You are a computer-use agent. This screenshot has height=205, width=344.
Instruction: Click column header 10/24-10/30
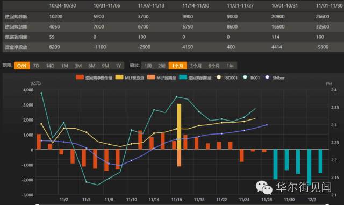pyautogui.click(x=63, y=6)
